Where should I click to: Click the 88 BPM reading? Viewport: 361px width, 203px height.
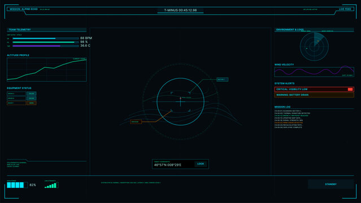[86, 38]
